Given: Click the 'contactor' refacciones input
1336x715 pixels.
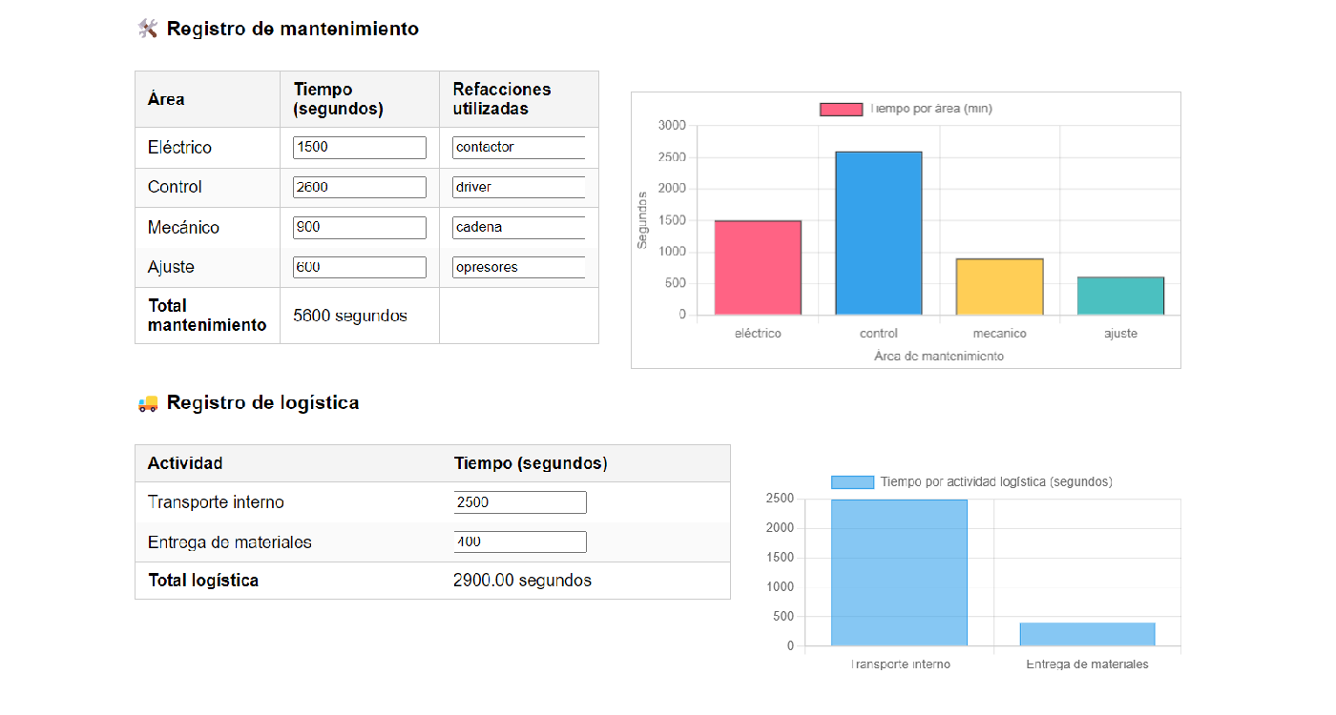Looking at the screenshot, I should pos(518,148).
